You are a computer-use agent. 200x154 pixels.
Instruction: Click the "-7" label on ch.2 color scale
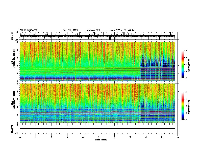tap(186, 120)
